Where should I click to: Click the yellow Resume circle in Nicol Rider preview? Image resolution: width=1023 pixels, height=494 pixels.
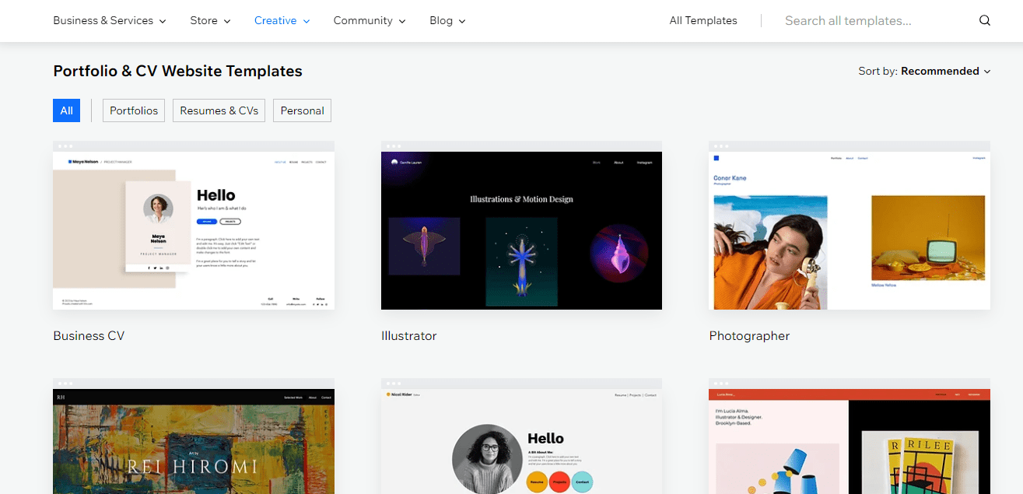point(537,482)
